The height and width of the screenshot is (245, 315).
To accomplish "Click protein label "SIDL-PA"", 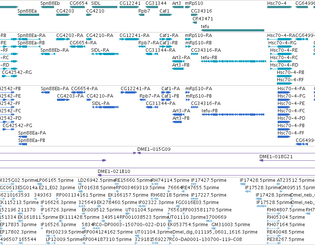I will [101, 103].
